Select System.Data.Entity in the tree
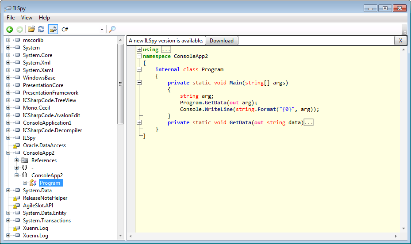Screen dimensions: 411x244 45,213
